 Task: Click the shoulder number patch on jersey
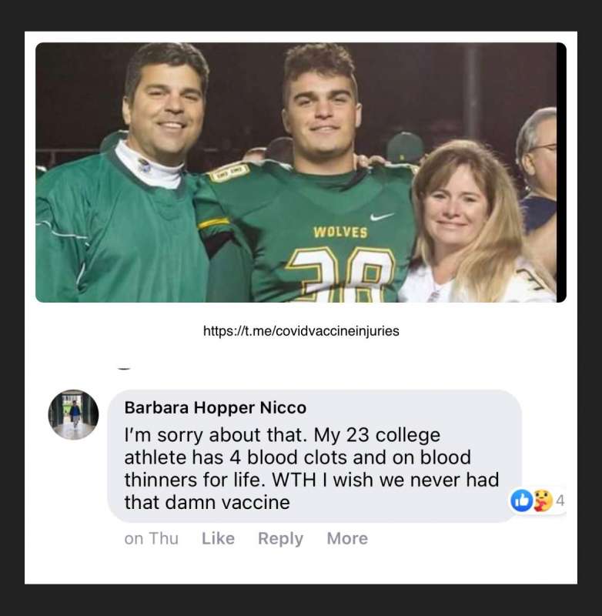point(229,172)
